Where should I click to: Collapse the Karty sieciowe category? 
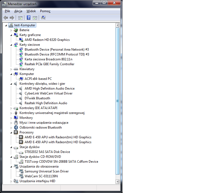point(11,45)
